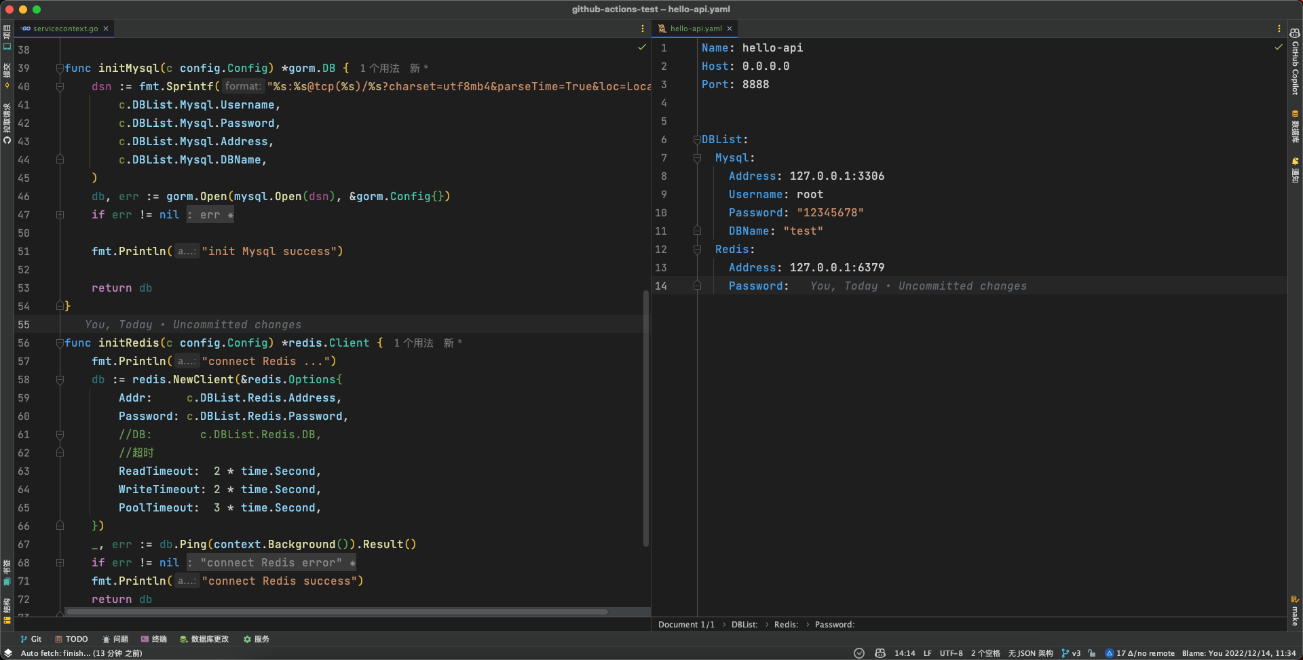Image resolution: width=1303 pixels, height=660 pixels.
Task: Click Auto fetch status message
Action: pyautogui.click(x=81, y=653)
